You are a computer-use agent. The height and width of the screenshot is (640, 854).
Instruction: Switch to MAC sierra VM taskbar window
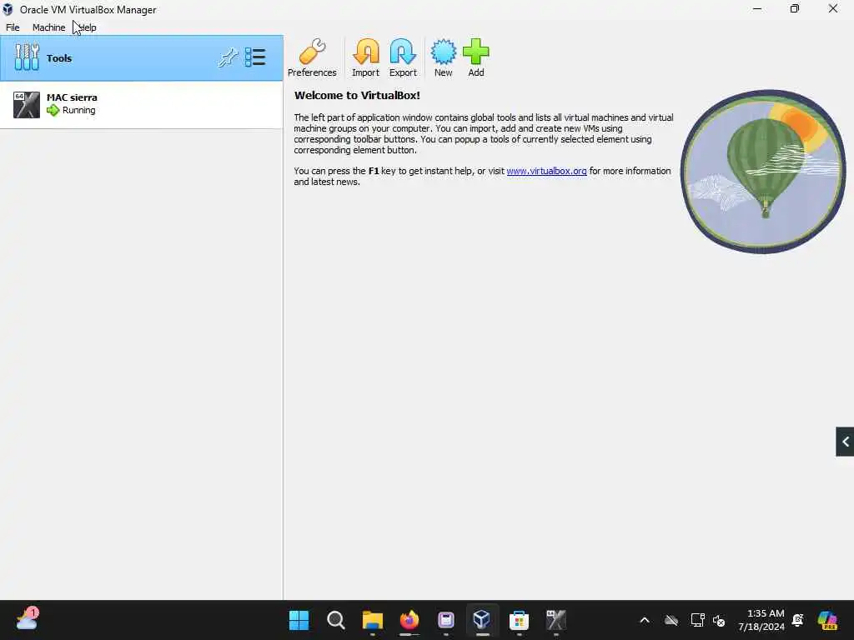556,620
